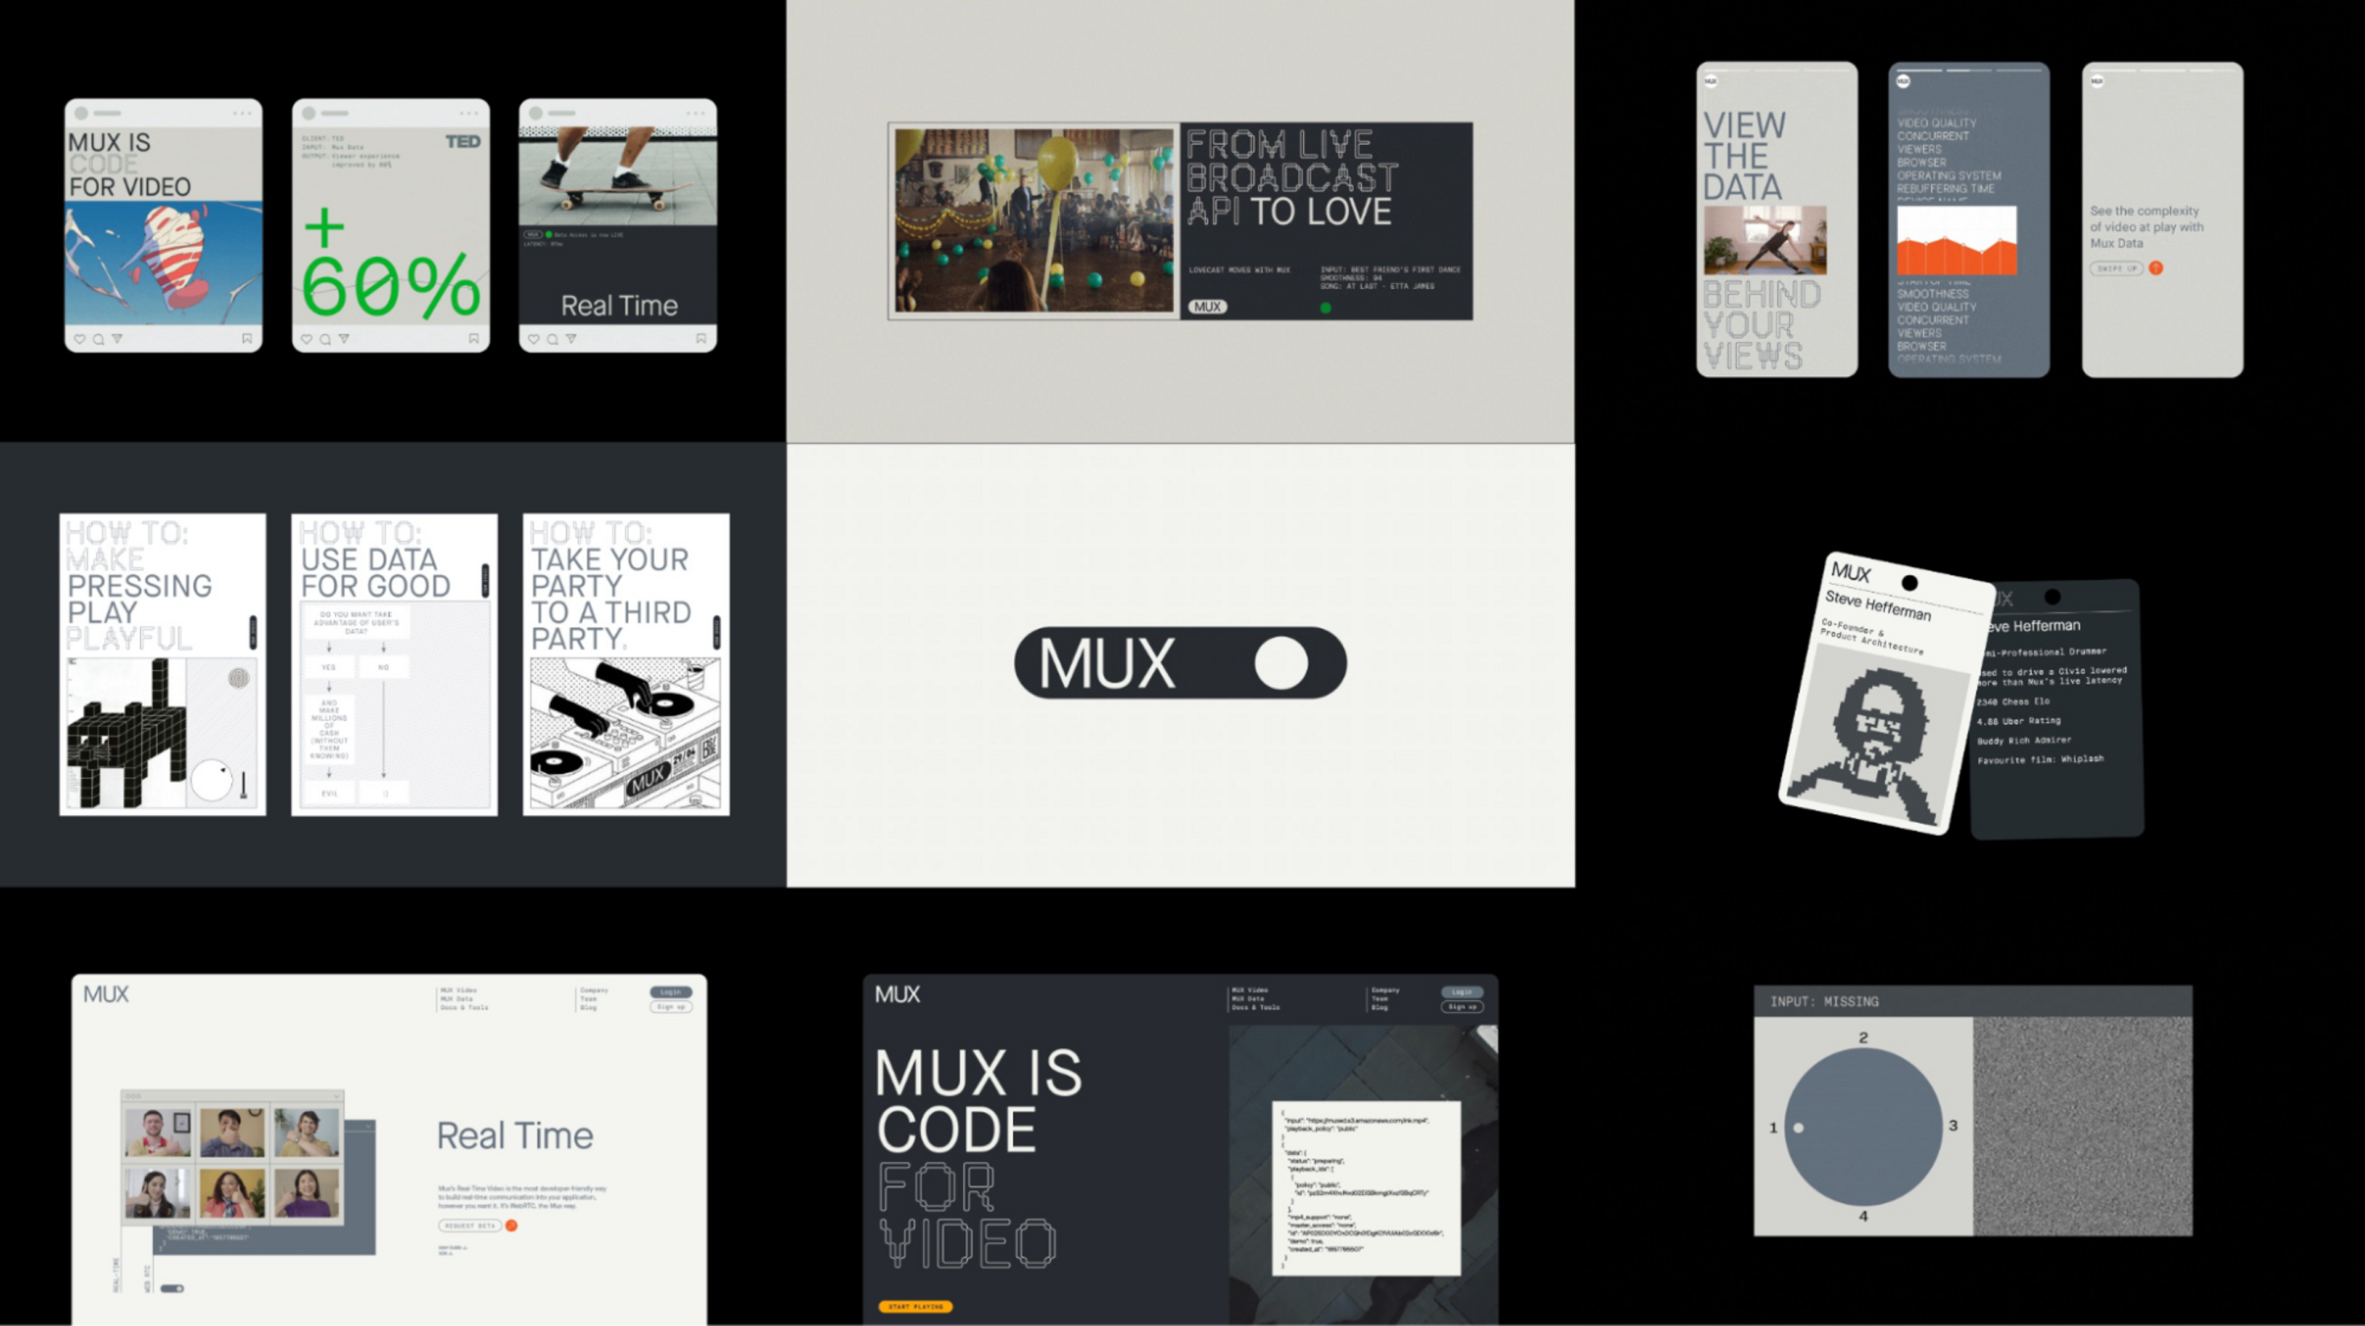Bookmark the skateboard 'Real Time' post
This screenshot has height=1326, width=2365.
click(x=701, y=339)
